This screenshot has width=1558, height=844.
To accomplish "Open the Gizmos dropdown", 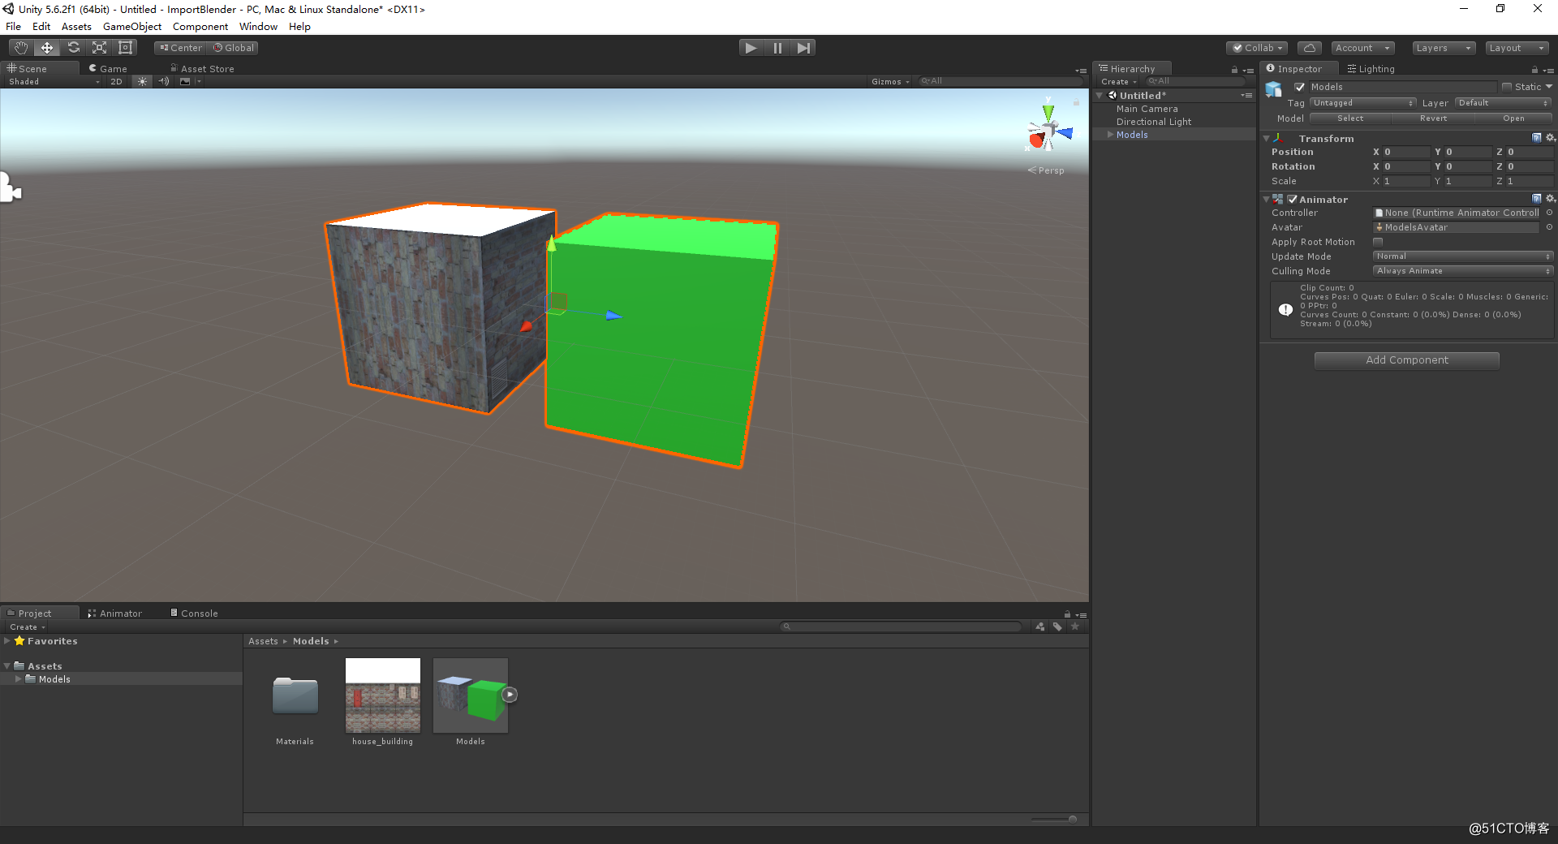I will (890, 81).
